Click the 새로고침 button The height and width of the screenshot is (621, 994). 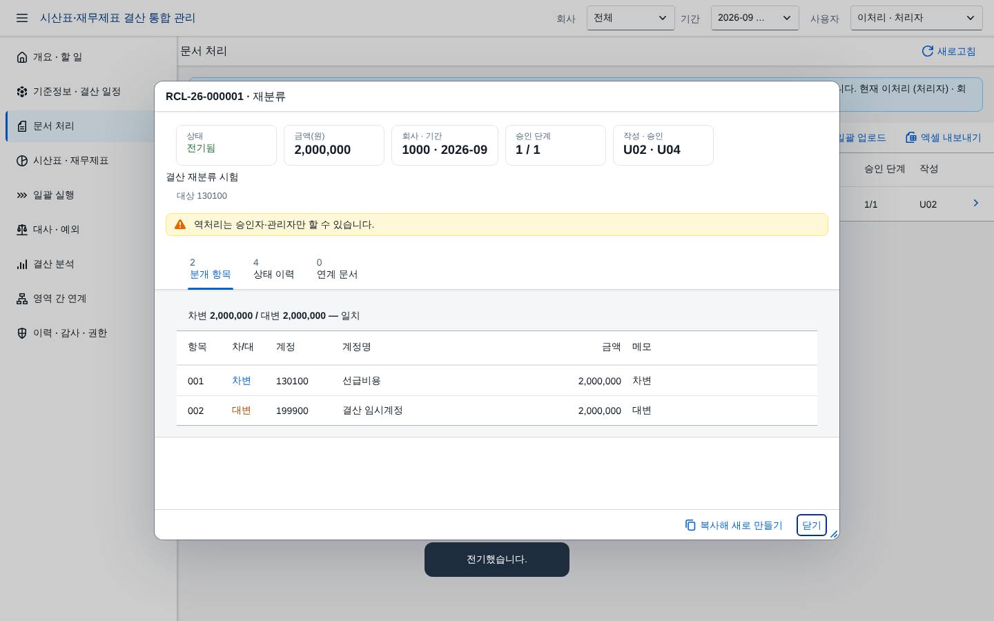[x=949, y=51]
